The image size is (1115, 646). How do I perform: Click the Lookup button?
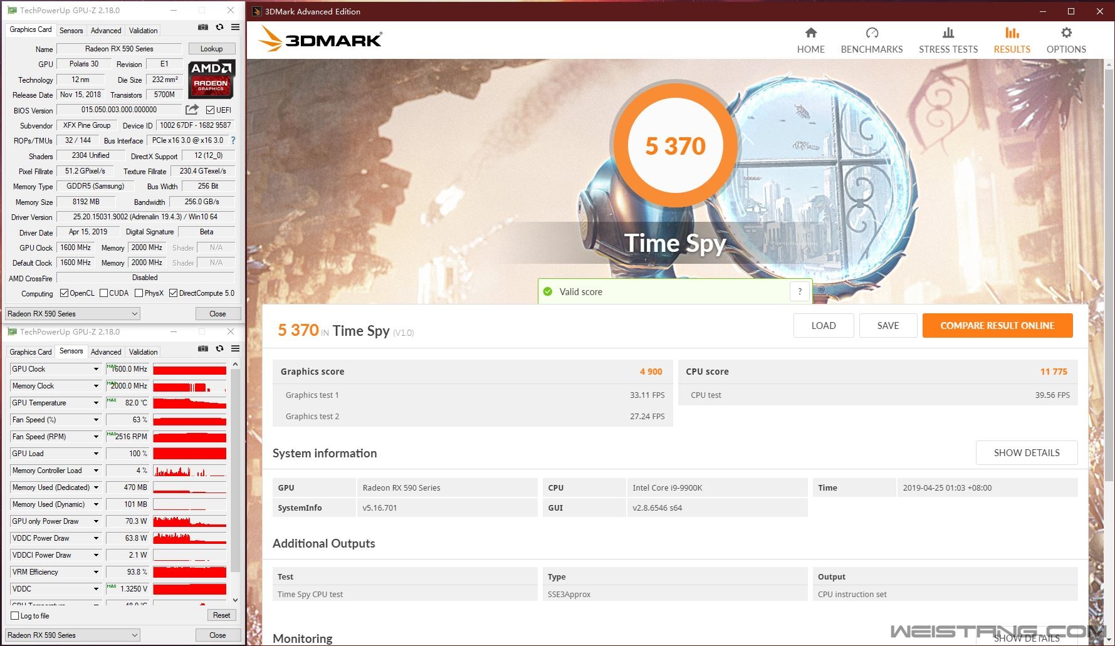pos(211,49)
